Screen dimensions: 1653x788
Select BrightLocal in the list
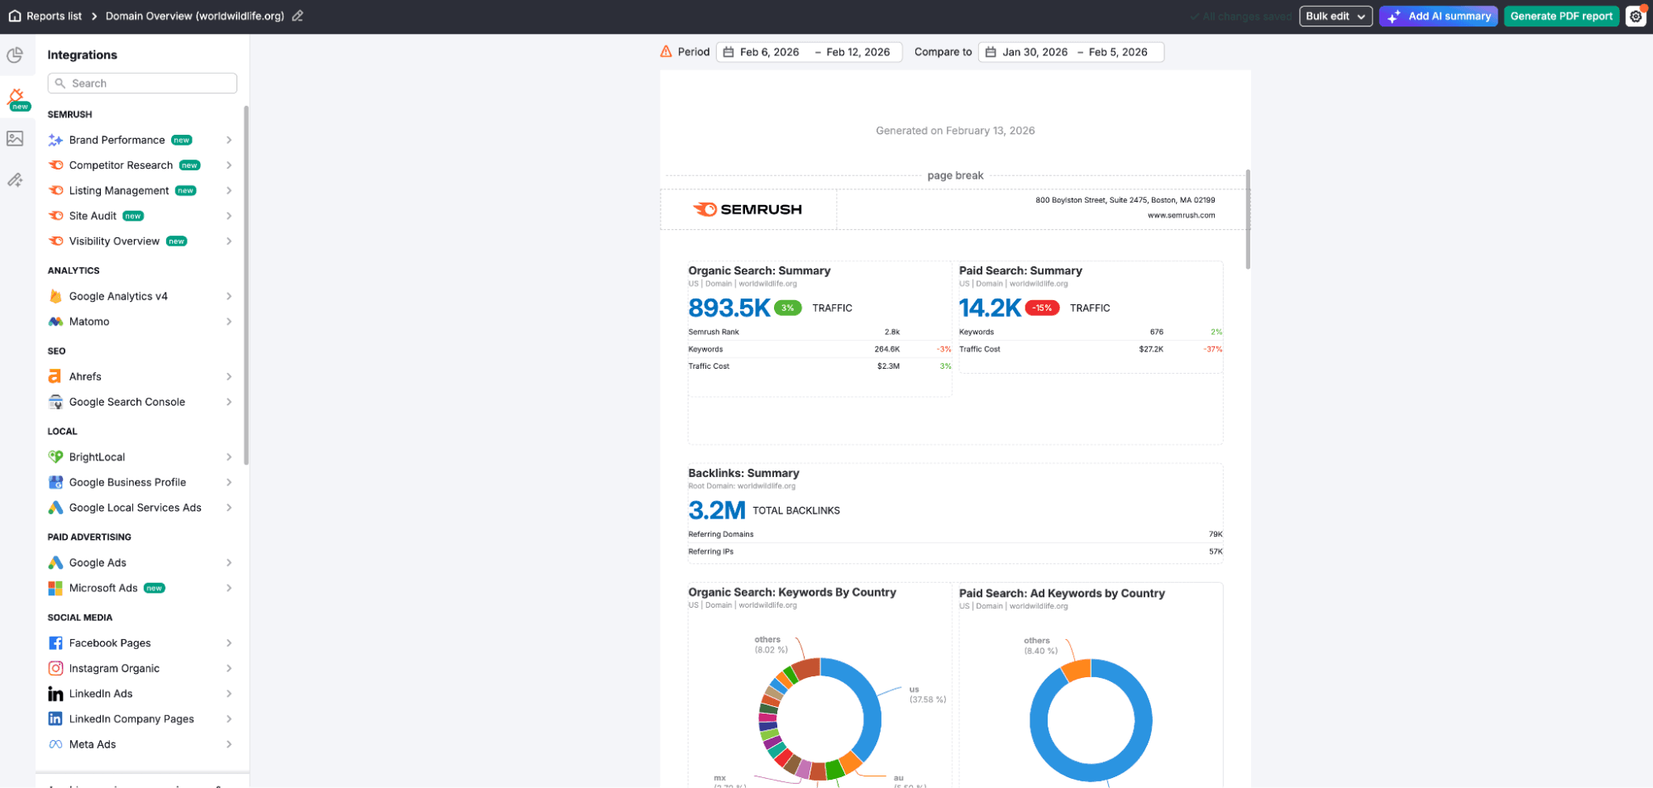pyautogui.click(x=141, y=456)
